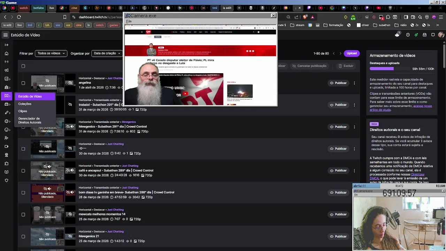Toggle the select-all videos checkbox
Screen dimensions: 446x251
click(x=23, y=66)
